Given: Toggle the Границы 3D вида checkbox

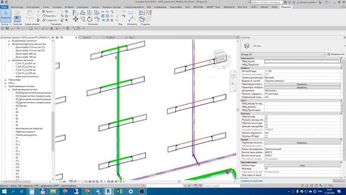Looking at the screenshot, I should pyautogui.click(x=266, y=136).
